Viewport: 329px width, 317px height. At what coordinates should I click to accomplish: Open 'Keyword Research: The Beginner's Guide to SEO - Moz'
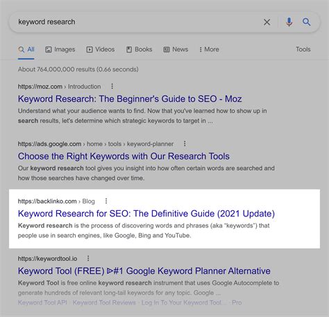point(130,99)
